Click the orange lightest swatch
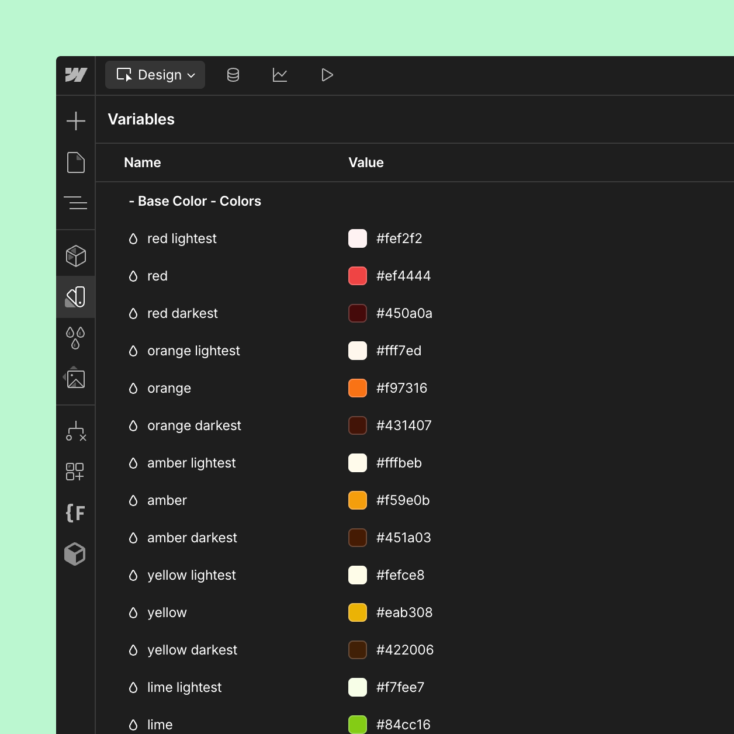Viewport: 734px width, 734px height. click(358, 351)
